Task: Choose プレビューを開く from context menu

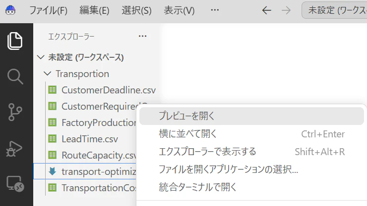Action: [x=251, y=116]
